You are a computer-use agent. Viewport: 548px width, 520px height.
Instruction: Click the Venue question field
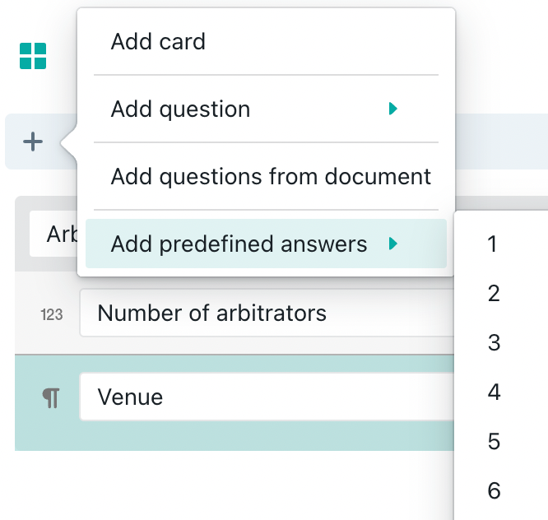point(263,397)
